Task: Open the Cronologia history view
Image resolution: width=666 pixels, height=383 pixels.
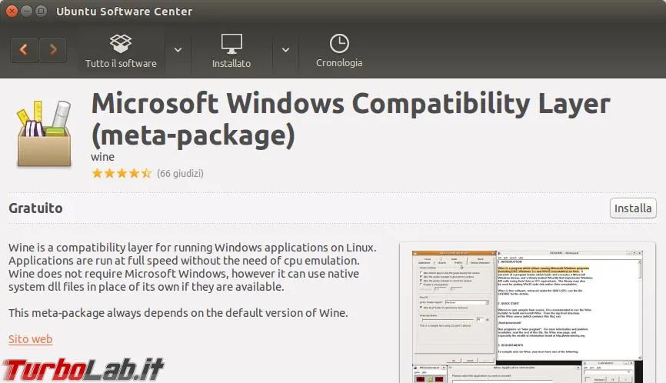Action: [339, 51]
